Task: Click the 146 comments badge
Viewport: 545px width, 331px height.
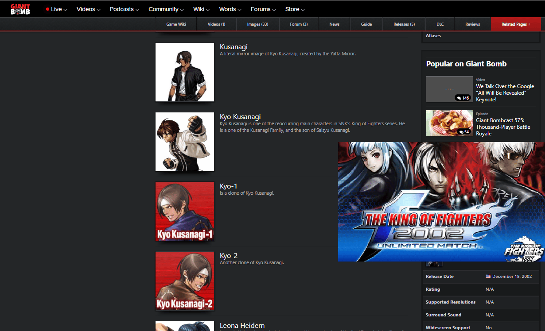Action: point(463,98)
